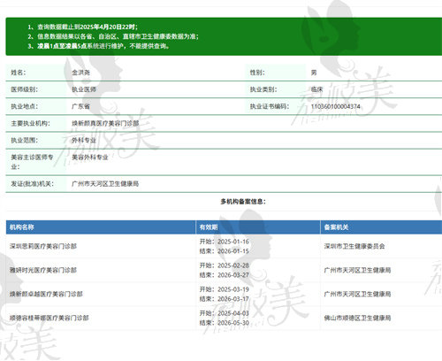Select the value '广东省'
The height and width of the screenshot is (361, 442).
tap(80, 106)
